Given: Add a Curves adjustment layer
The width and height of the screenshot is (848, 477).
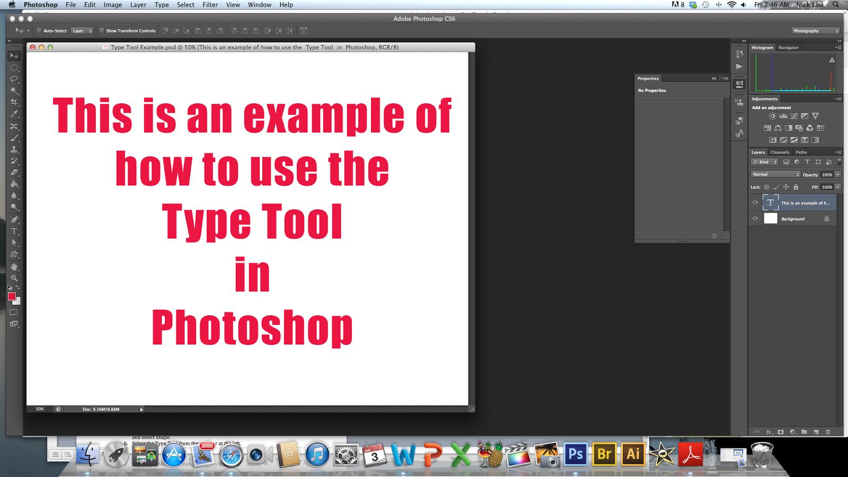Looking at the screenshot, I should pos(794,116).
